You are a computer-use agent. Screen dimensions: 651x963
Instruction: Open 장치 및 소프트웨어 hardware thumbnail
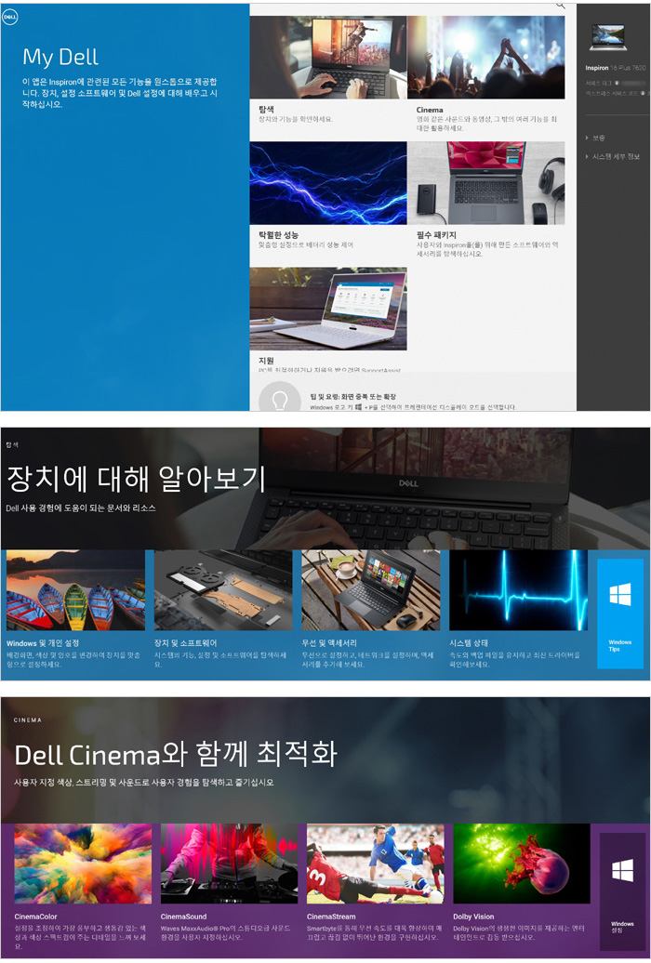point(223,590)
